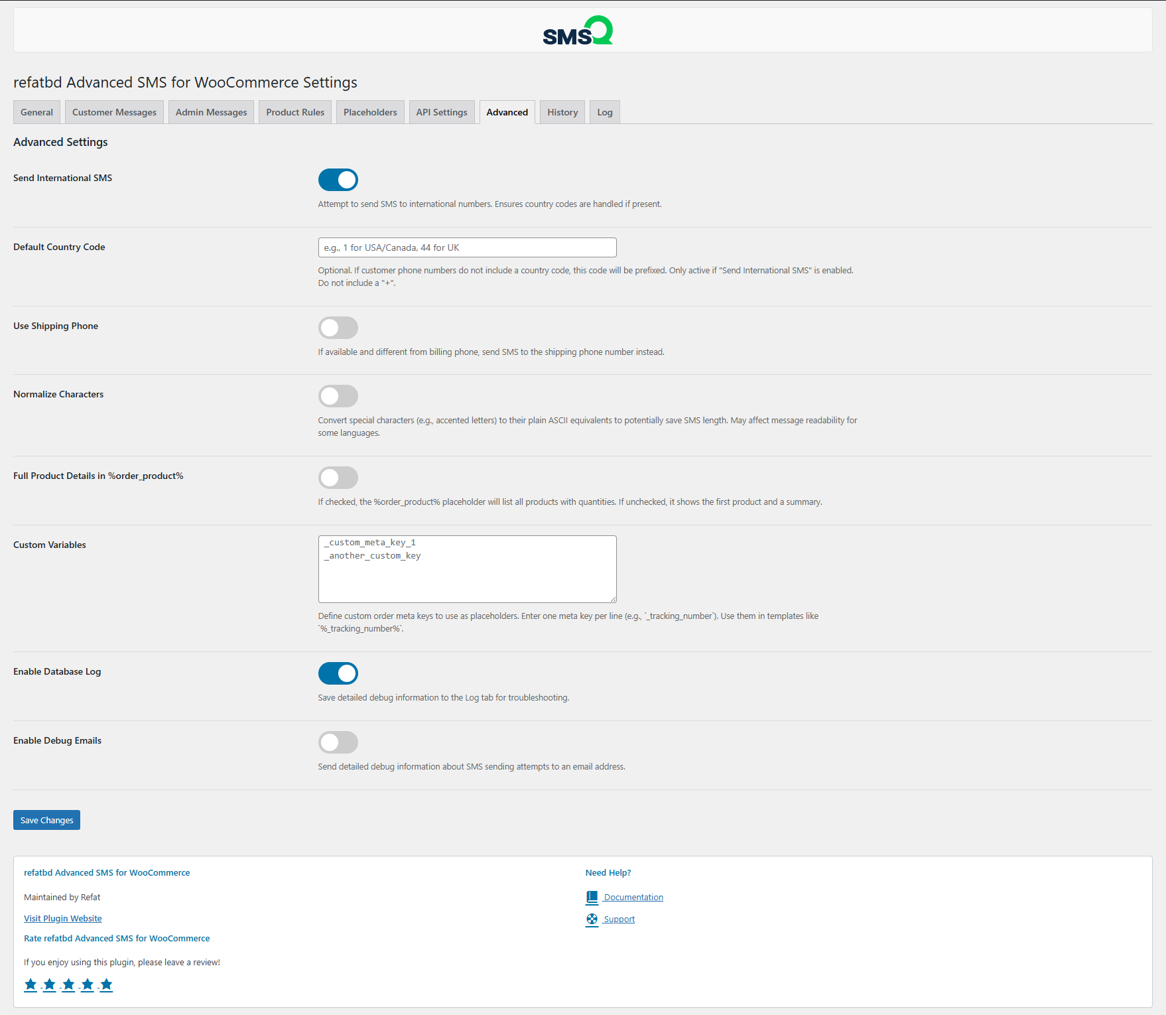Click the 'Need Help?' heading

(x=608, y=873)
